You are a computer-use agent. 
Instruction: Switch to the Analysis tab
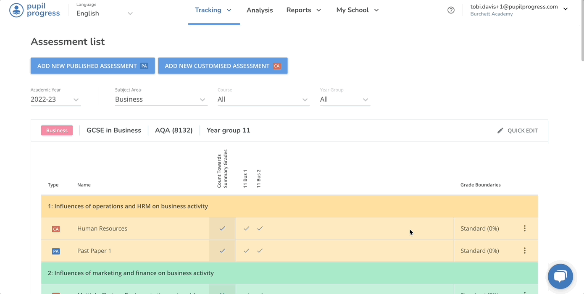pos(259,10)
